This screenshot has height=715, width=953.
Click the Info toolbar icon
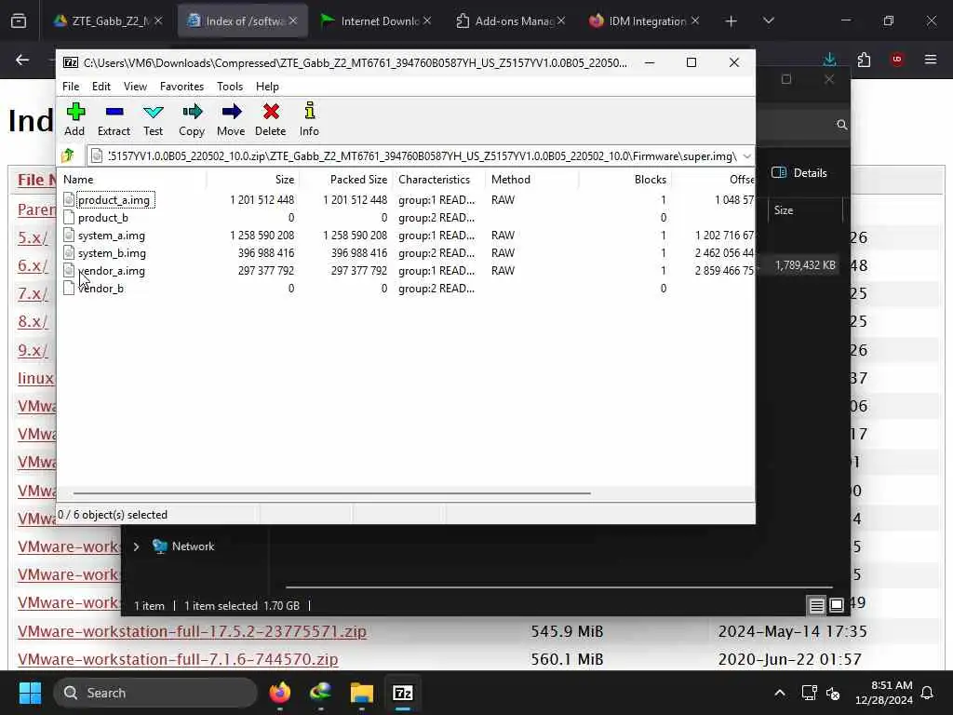pyautogui.click(x=309, y=119)
